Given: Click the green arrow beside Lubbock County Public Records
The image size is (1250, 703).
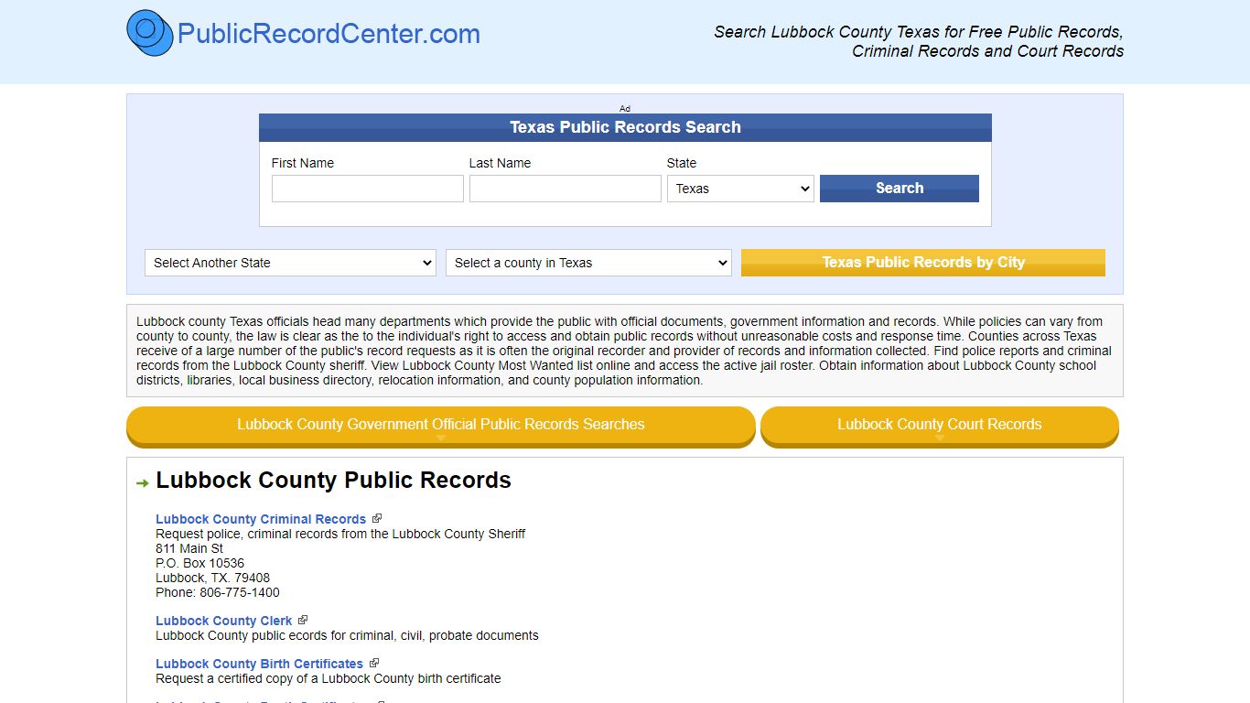Looking at the screenshot, I should (x=142, y=483).
